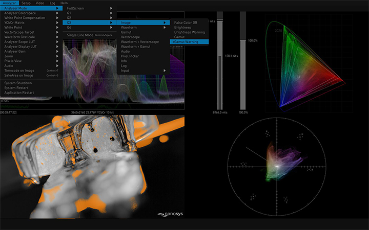Open the Log menu in menu bar

click(51, 3)
